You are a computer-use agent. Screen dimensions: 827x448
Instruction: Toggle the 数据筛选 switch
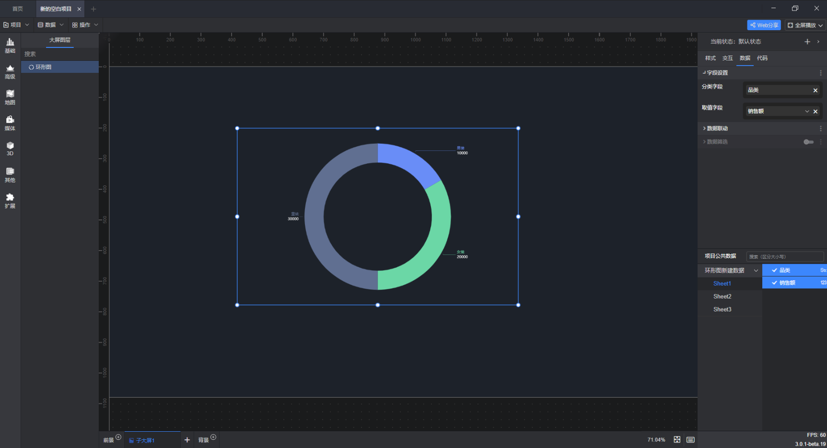[x=808, y=142]
